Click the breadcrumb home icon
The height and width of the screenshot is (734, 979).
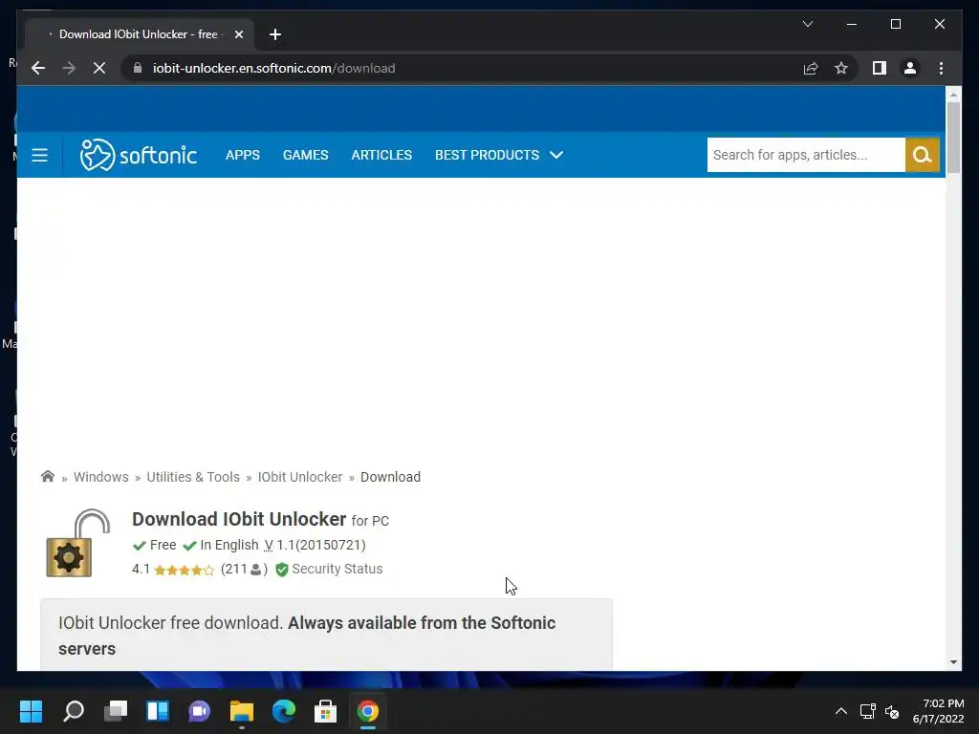pos(48,476)
